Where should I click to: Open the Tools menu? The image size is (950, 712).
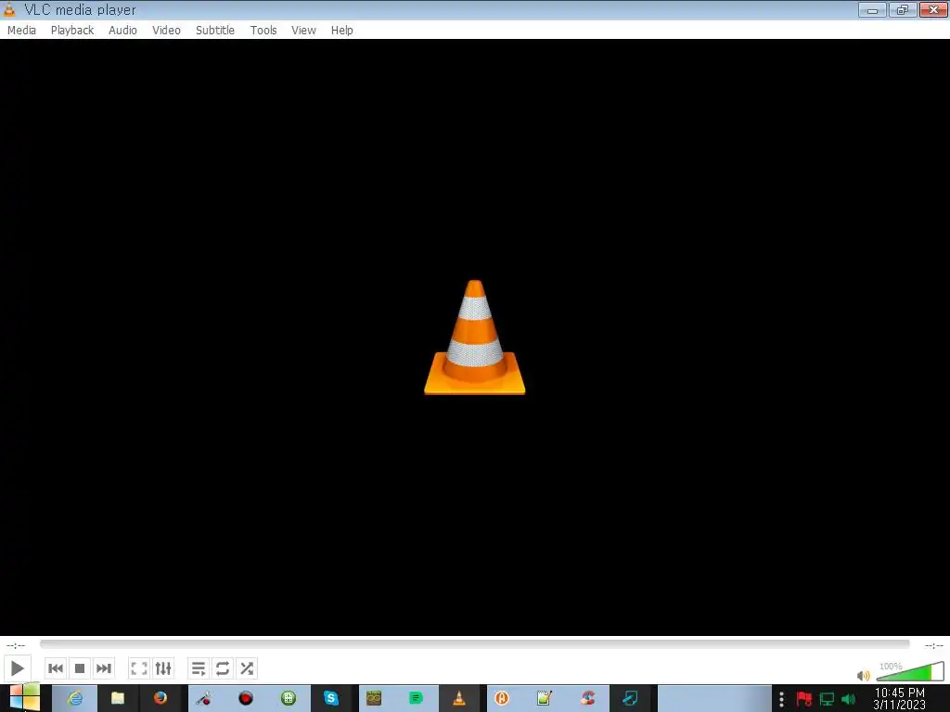263,31
